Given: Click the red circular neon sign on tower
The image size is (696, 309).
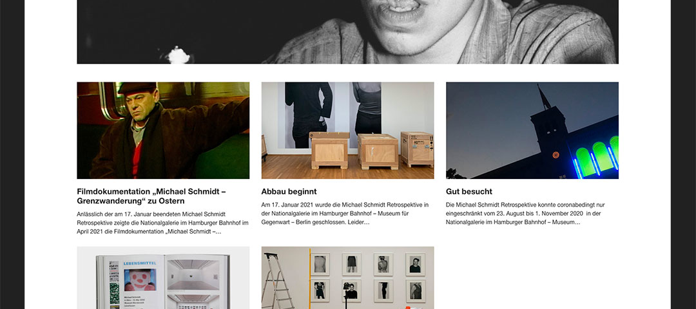Looking at the screenshot, I should click(x=556, y=154).
